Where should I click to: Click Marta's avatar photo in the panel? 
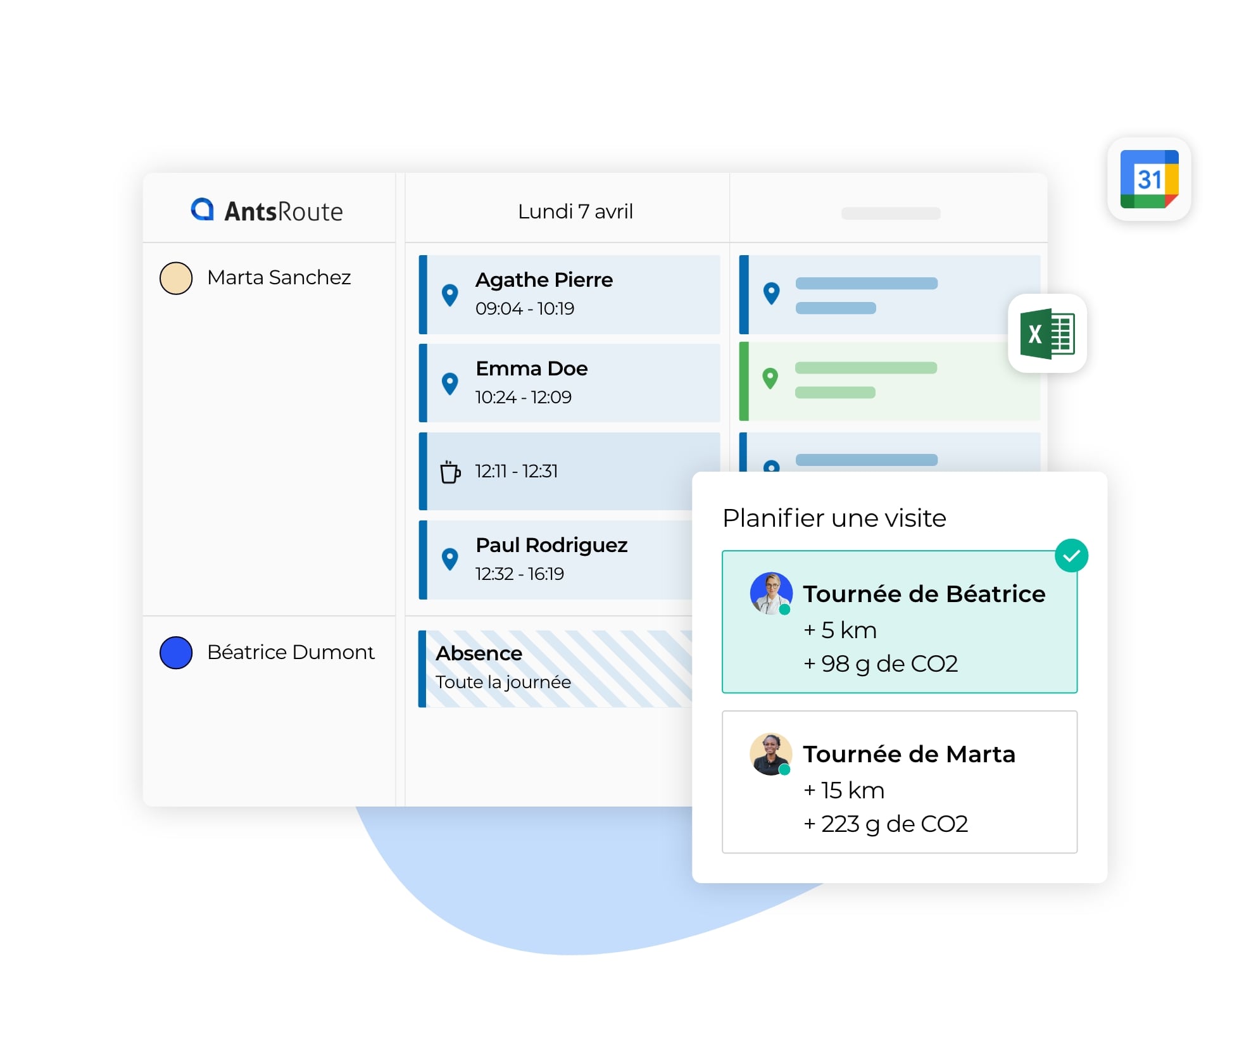[x=770, y=753]
